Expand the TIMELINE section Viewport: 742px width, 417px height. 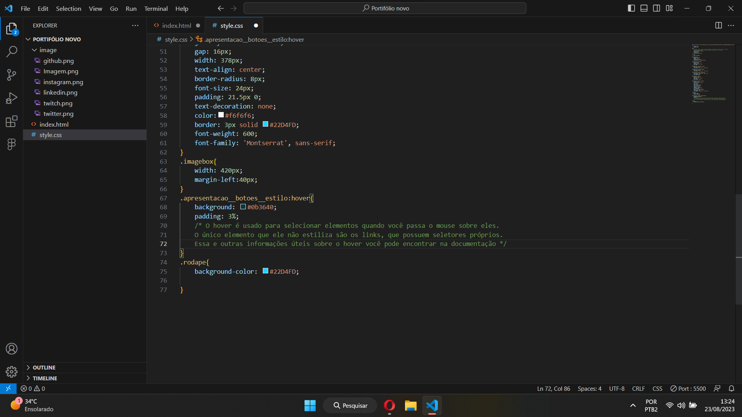(x=85, y=378)
